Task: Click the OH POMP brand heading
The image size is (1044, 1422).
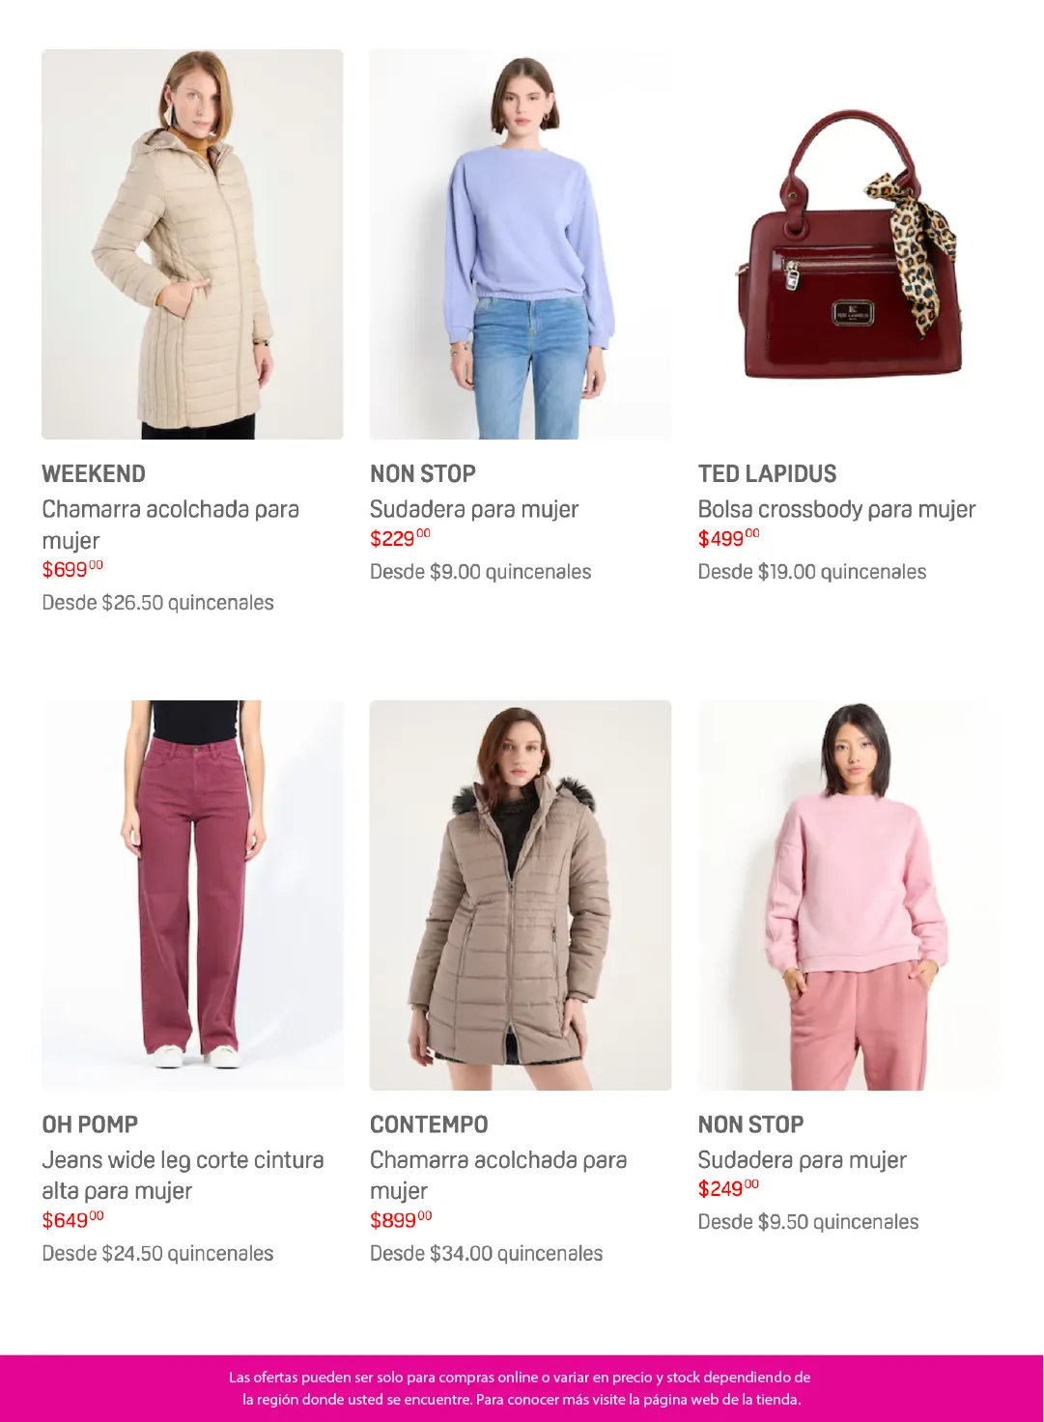Action: click(90, 1124)
